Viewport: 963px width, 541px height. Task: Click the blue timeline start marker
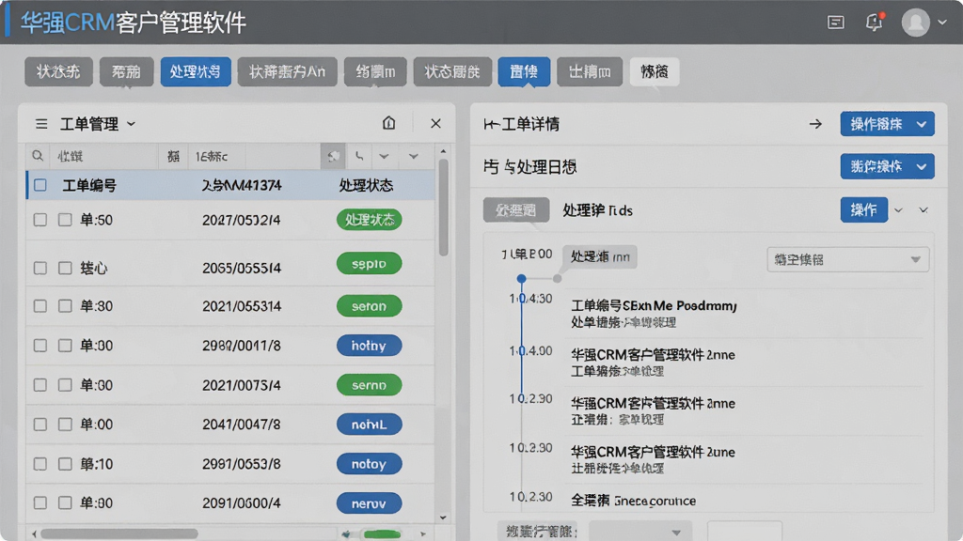[521, 278]
